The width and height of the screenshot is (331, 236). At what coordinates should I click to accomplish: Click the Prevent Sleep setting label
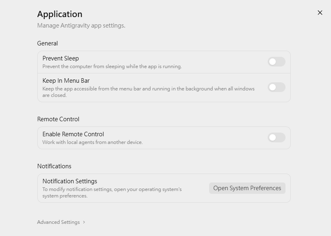61,58
